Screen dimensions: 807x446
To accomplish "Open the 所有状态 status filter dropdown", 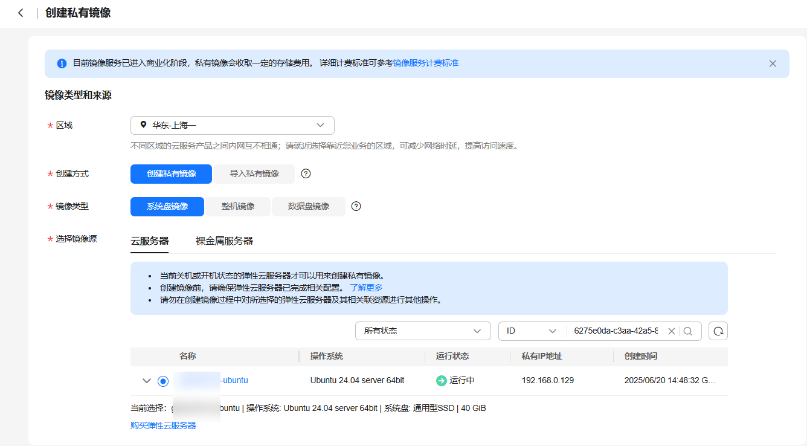I will point(423,331).
